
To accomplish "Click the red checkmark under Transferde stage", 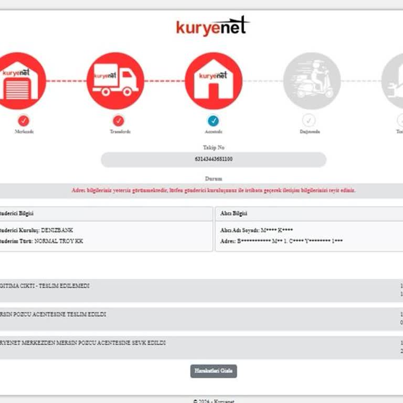I will pyautogui.click(x=119, y=121).
